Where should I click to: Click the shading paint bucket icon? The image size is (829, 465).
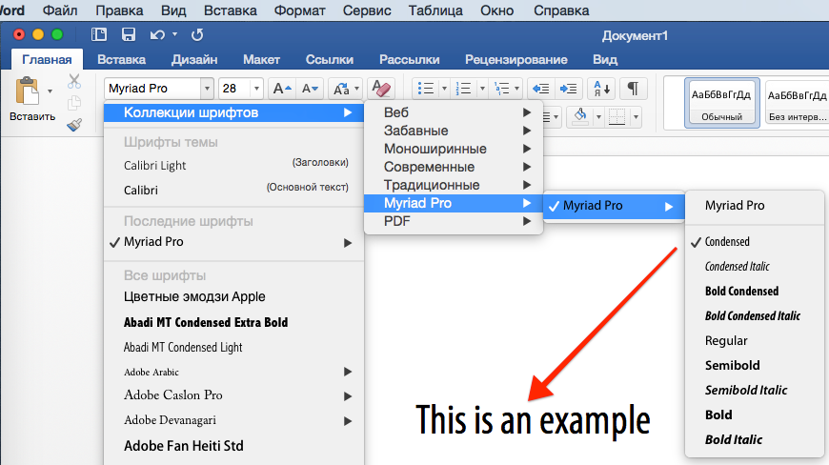tap(580, 116)
